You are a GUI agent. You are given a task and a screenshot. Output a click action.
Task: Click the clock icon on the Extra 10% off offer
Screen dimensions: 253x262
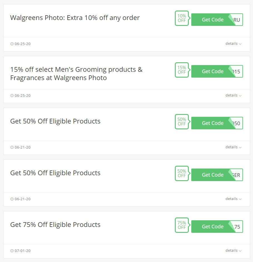click(12, 44)
